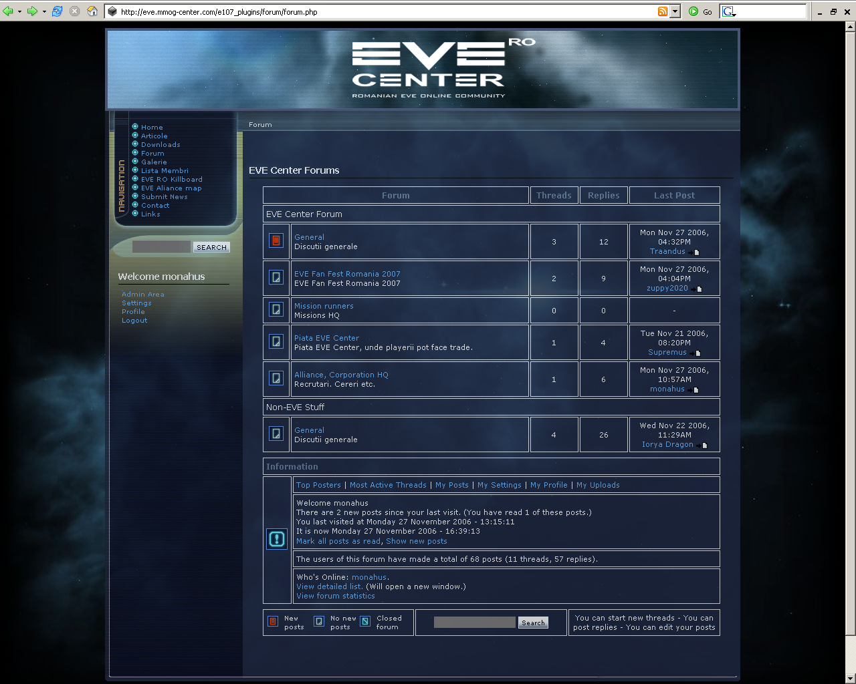Open sidebar Profile link

(133, 311)
